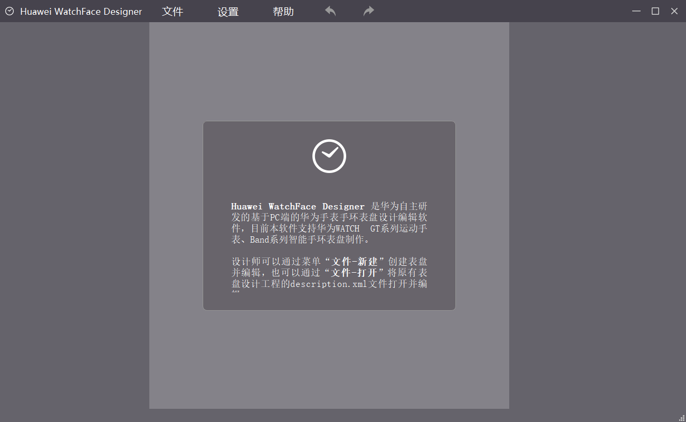Click the bold 文件-打开 text
The width and height of the screenshot is (686, 422).
point(355,273)
